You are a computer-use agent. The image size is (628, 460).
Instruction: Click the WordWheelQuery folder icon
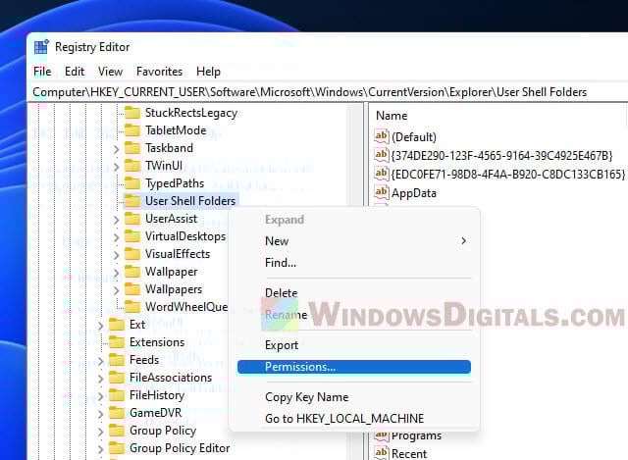pos(132,307)
